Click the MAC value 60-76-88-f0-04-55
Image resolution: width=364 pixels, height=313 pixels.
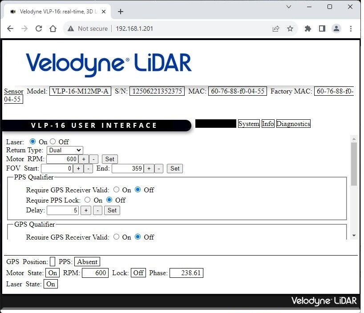click(238, 91)
